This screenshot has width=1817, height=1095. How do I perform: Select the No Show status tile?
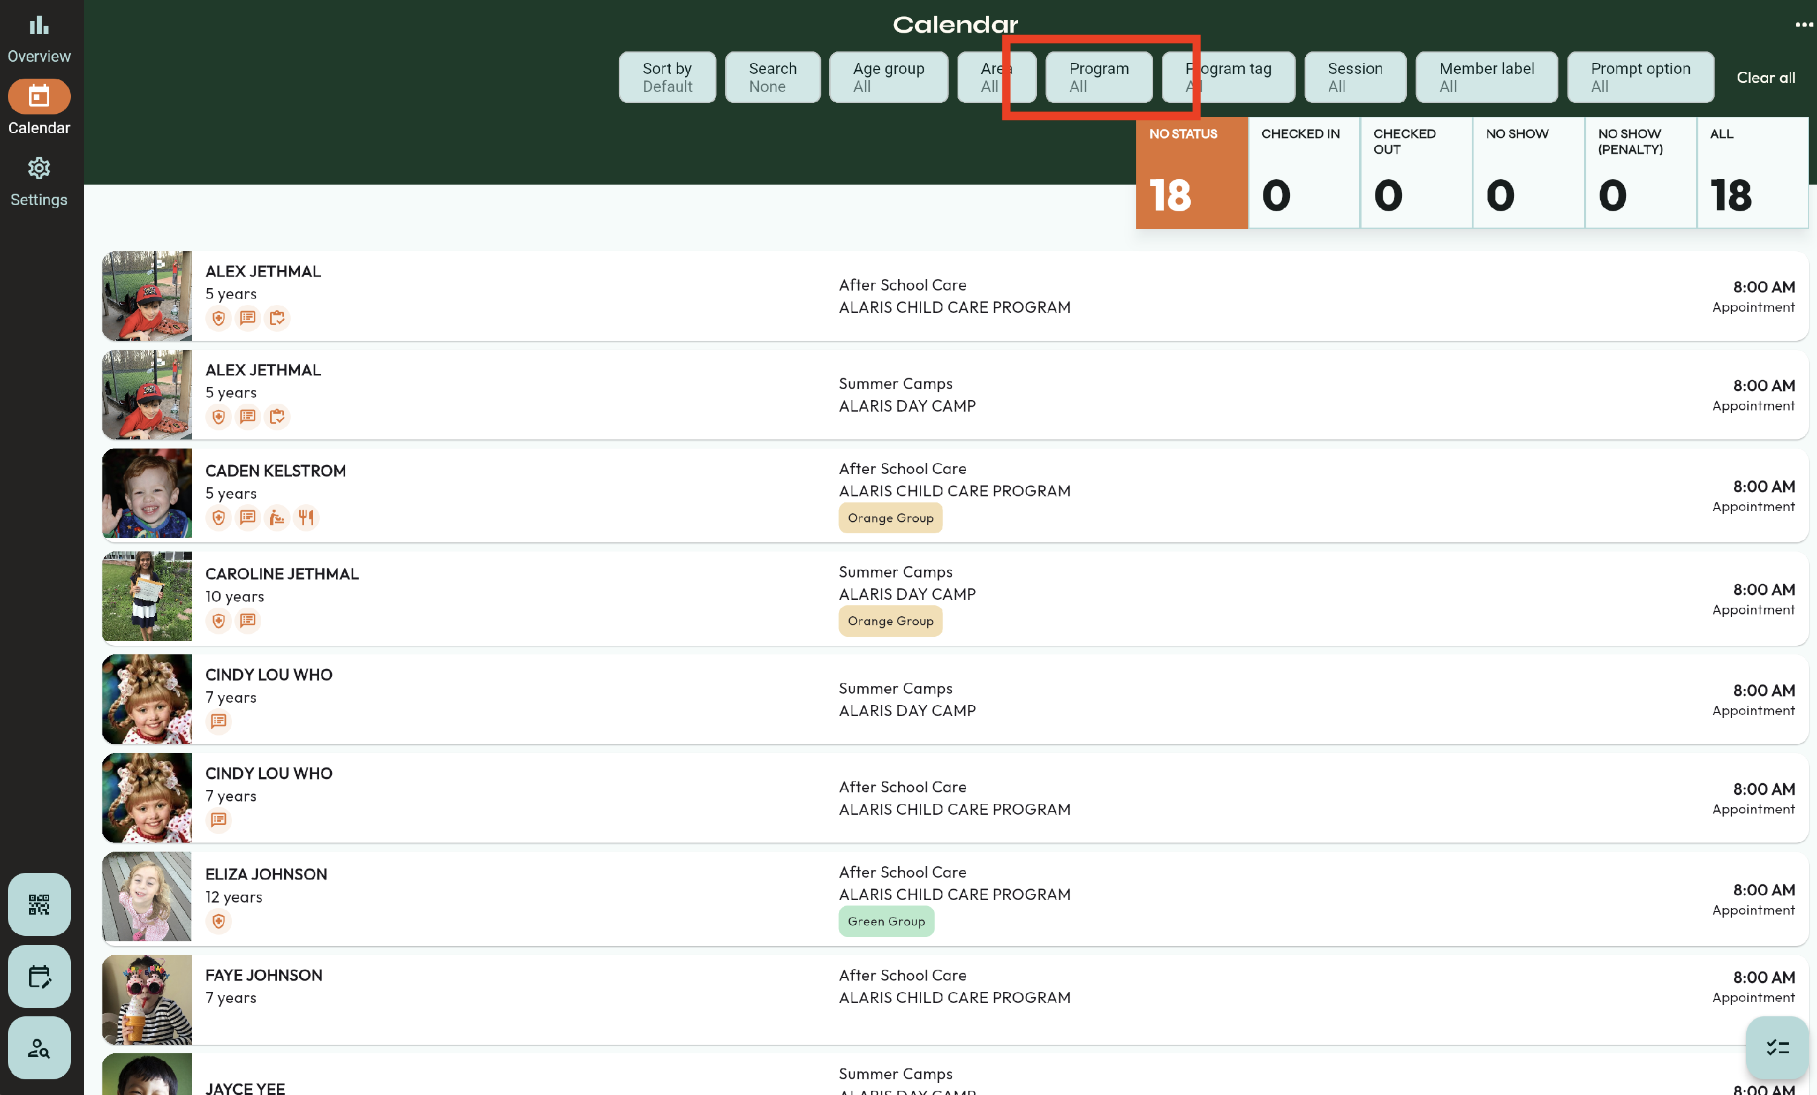click(x=1527, y=173)
